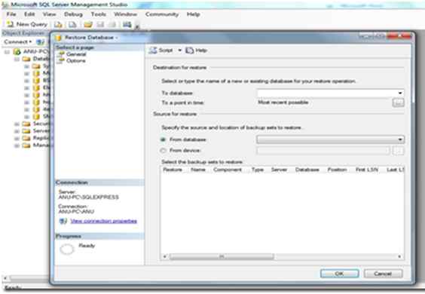Select the From device radio button
Image resolution: width=425 pixels, height=294 pixels.
(163, 150)
